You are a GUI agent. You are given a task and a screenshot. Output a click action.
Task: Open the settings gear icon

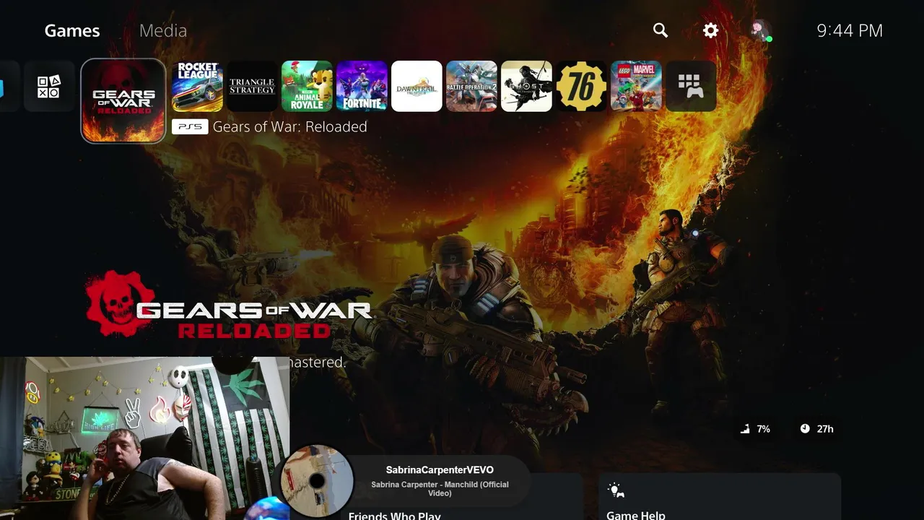pyautogui.click(x=711, y=30)
